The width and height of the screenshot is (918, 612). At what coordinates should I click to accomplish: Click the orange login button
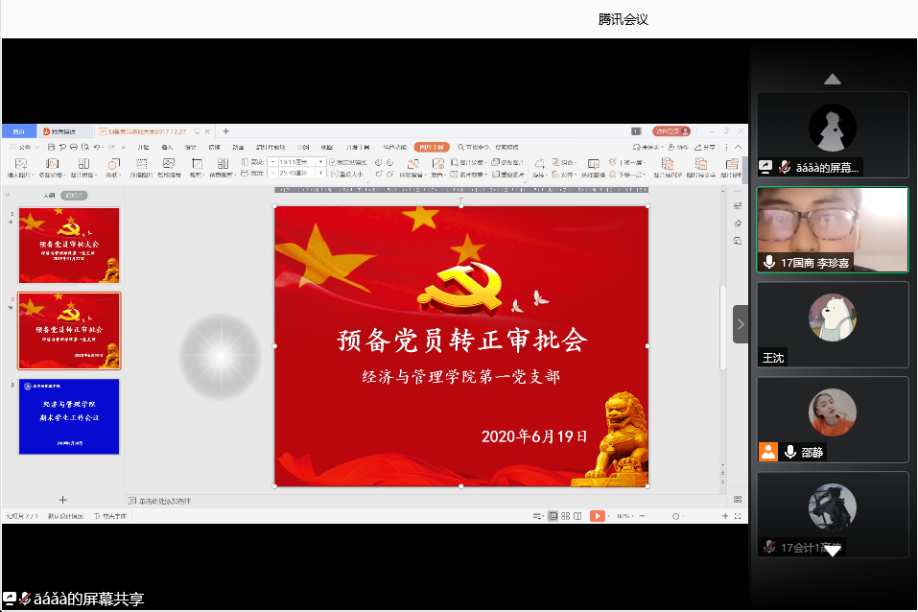click(x=671, y=131)
